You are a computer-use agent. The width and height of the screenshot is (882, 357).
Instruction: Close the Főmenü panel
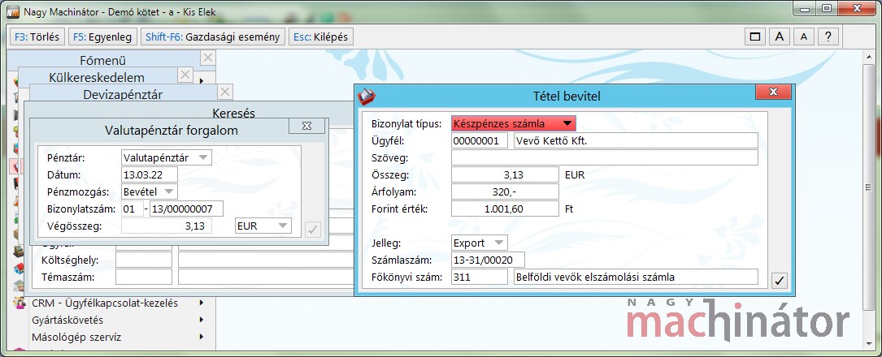coord(207,58)
